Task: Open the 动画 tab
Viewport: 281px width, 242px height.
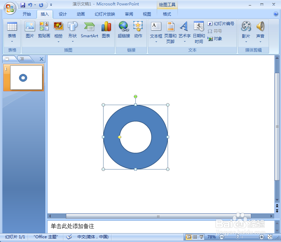Action: (81, 14)
